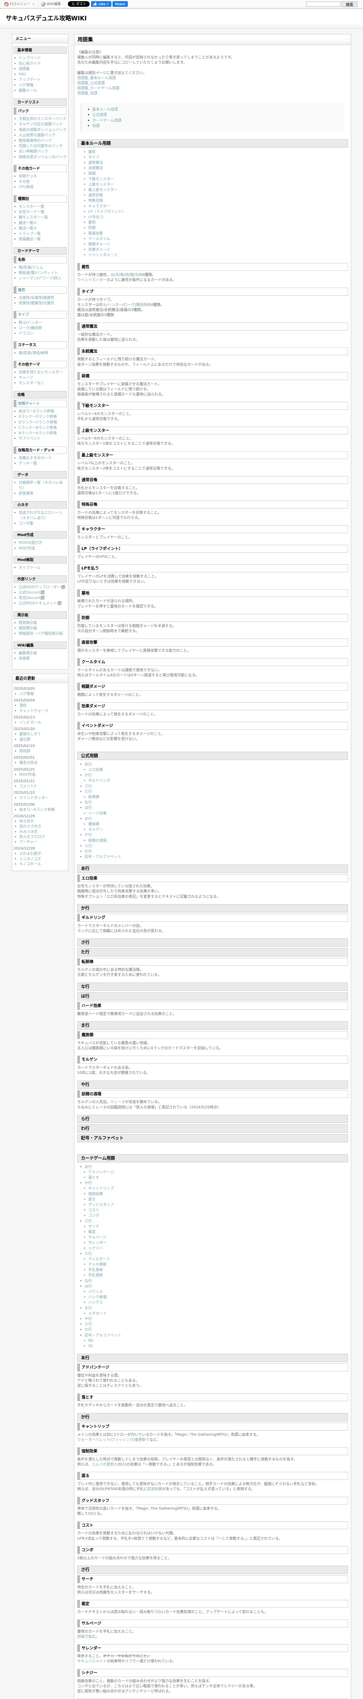Open 雑談掲示板 link

28,628
